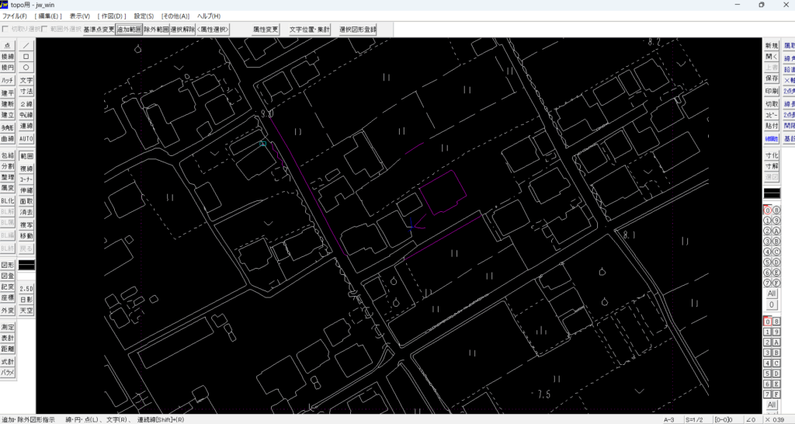Viewport: 795px width, 424px height.
Task: Click the A-3 paper size status button
Action: [x=668, y=419]
